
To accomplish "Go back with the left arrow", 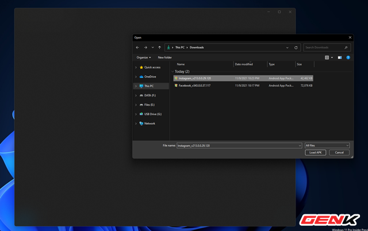I will 137,47.
